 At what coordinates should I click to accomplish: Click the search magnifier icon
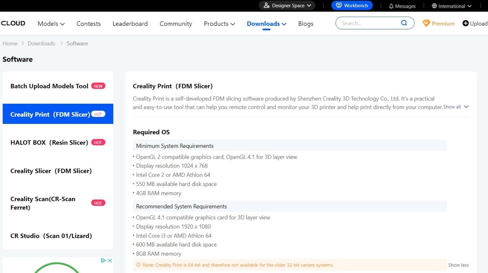(404, 23)
